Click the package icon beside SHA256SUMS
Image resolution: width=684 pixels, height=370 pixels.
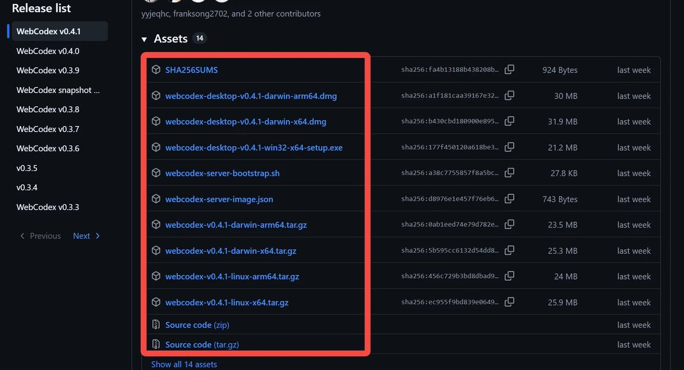[x=156, y=70]
